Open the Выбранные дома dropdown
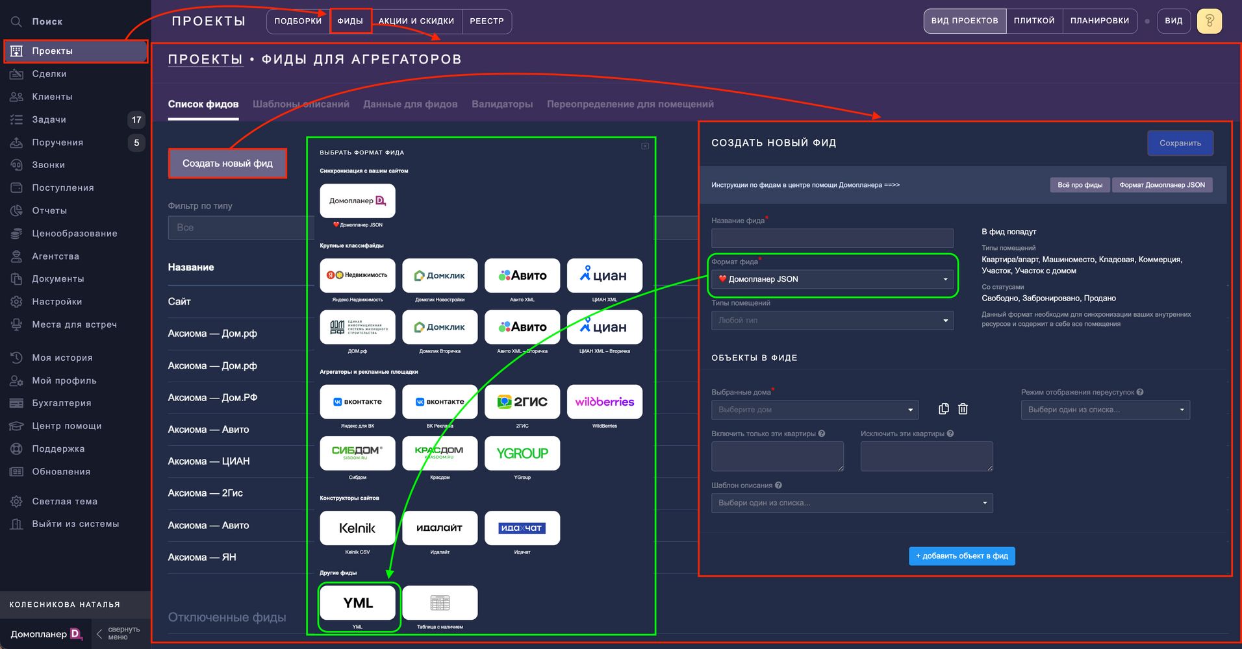Image resolution: width=1242 pixels, height=649 pixels. 815,410
